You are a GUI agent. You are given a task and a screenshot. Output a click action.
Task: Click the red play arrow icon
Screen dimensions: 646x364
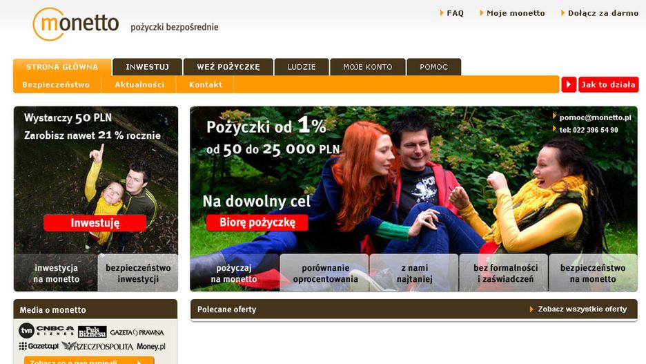(x=569, y=84)
